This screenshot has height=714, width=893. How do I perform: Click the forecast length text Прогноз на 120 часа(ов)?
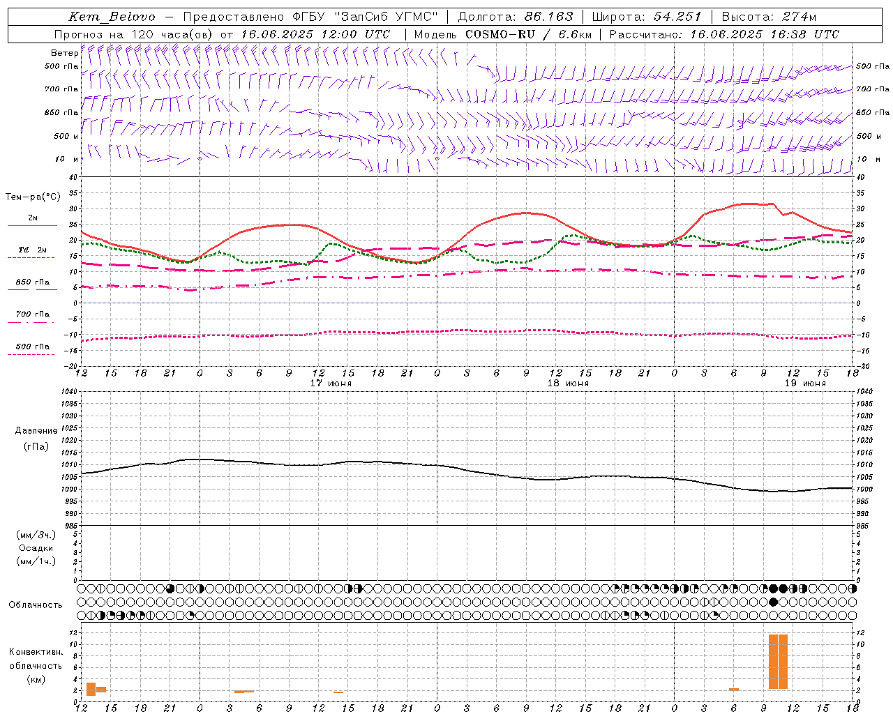(x=135, y=34)
